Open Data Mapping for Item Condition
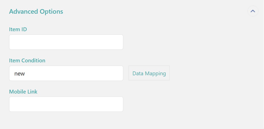264x129 pixels. click(x=149, y=73)
